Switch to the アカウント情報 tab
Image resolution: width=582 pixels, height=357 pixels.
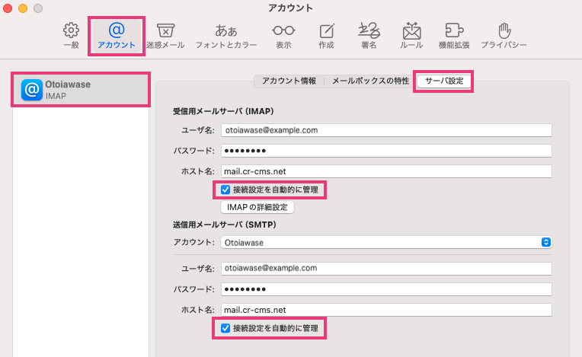point(289,81)
